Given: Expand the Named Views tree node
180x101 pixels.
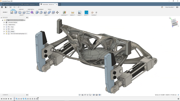Looking at the screenshot, I should tap(4, 25).
